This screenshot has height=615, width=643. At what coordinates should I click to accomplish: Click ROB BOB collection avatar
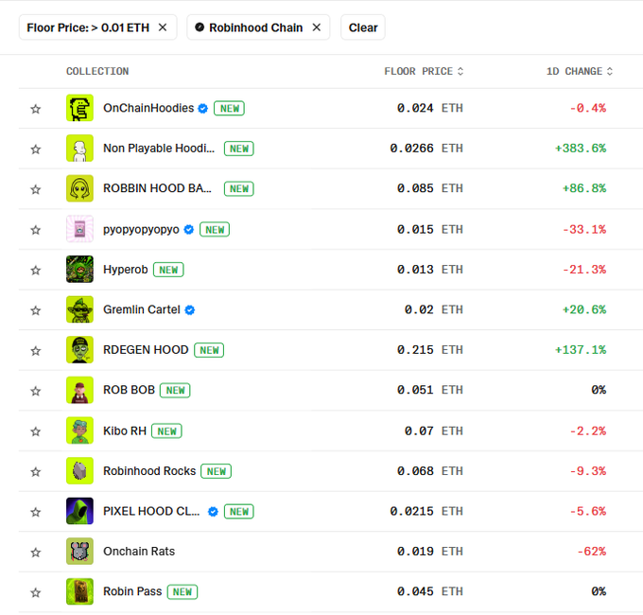(x=79, y=390)
